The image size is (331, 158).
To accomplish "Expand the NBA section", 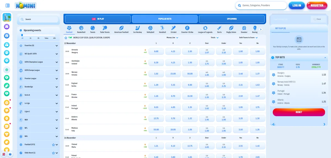I will click(38, 120).
